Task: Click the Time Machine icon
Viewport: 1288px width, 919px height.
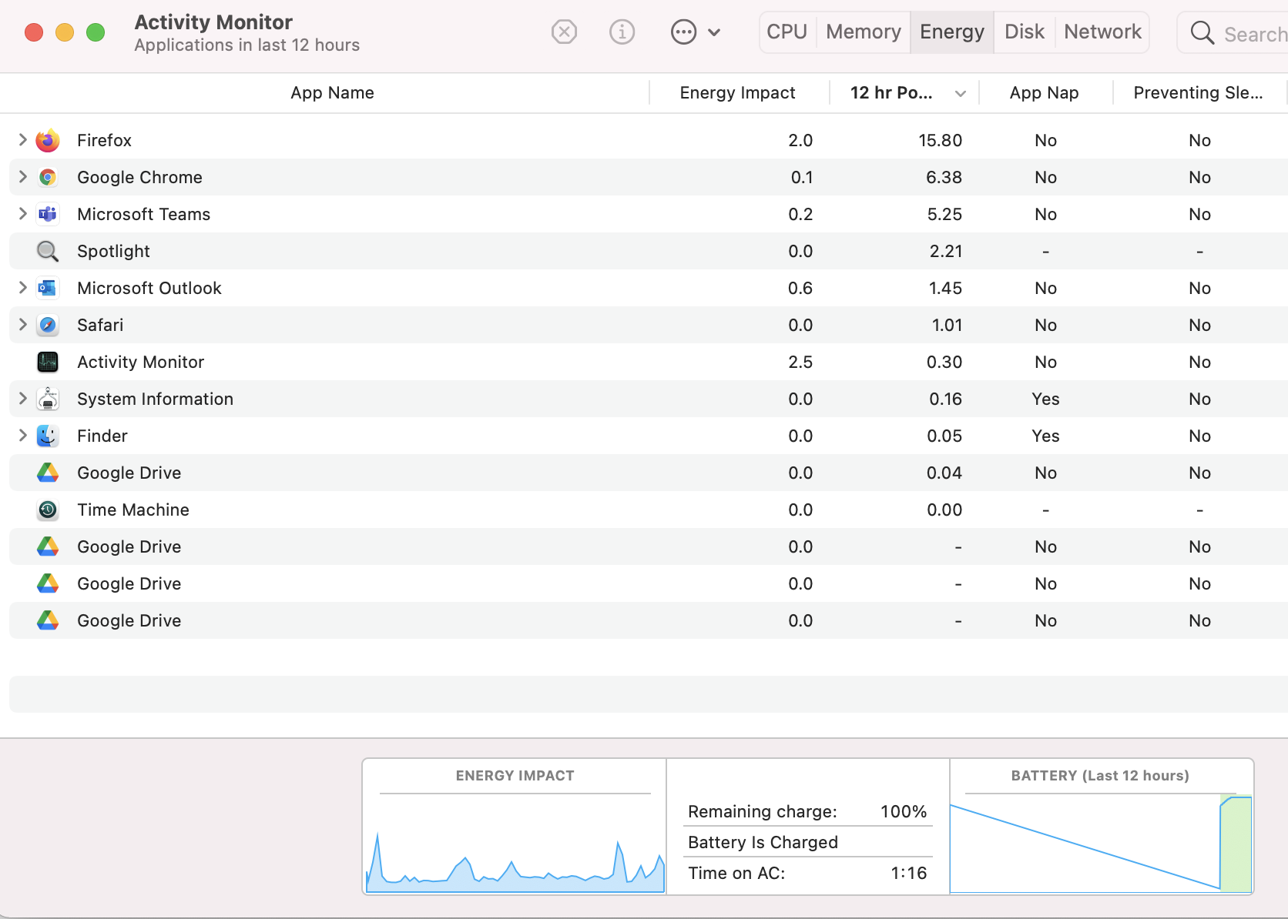Action: [48, 510]
